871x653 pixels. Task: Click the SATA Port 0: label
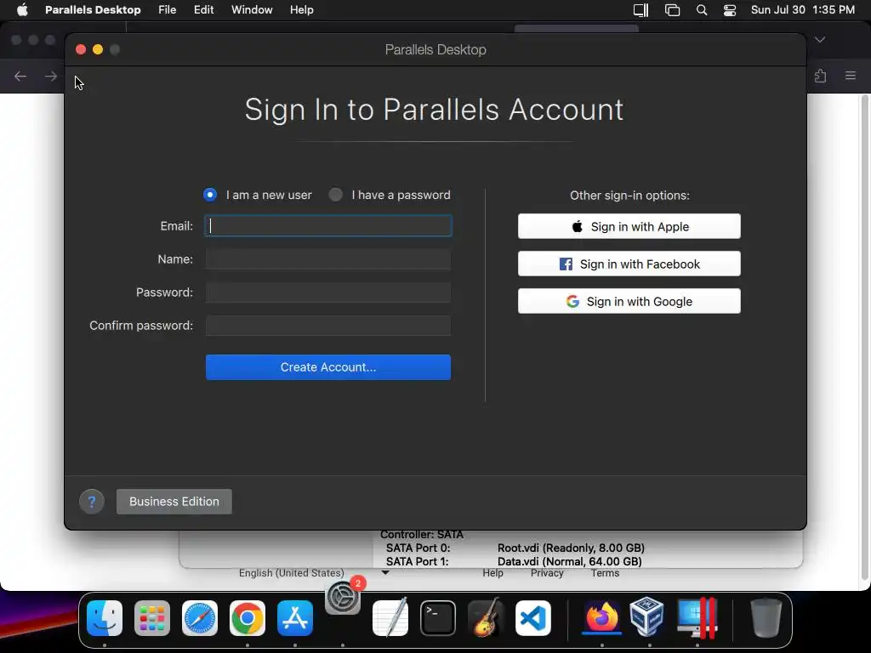tap(418, 548)
